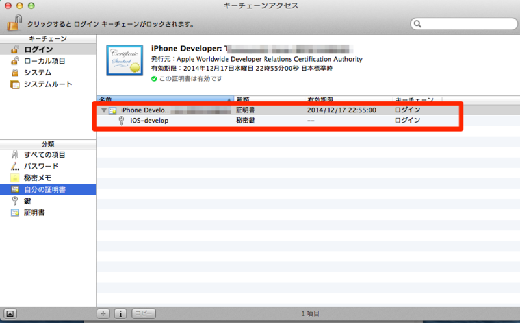
Task: Collapse the iPhone Developer certificate disclosure triangle
Action: (x=104, y=110)
